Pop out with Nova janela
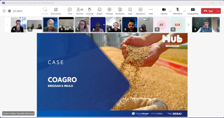The image size is (224, 118). [56, 11]
